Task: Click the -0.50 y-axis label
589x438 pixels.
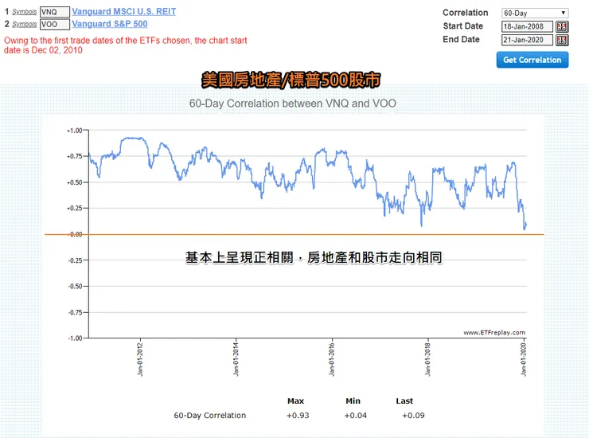Action: point(75,286)
